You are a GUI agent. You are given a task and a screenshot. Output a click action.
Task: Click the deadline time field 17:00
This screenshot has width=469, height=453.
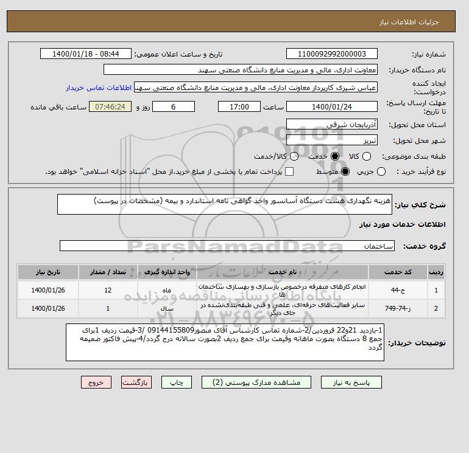tap(239, 106)
